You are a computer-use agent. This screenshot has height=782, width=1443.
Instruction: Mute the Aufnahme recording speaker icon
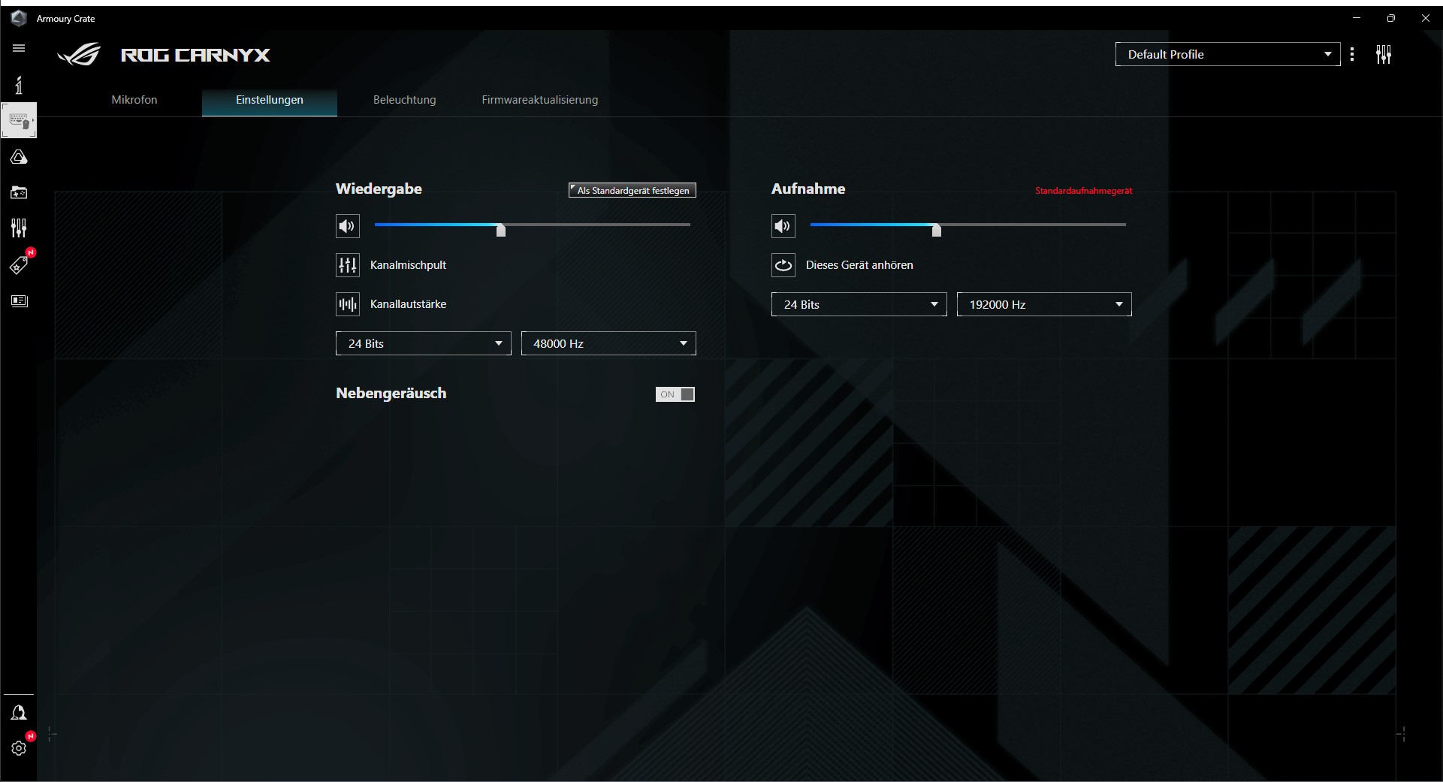coord(783,226)
